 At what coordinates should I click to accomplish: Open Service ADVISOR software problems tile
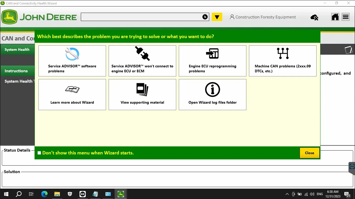(x=72, y=61)
